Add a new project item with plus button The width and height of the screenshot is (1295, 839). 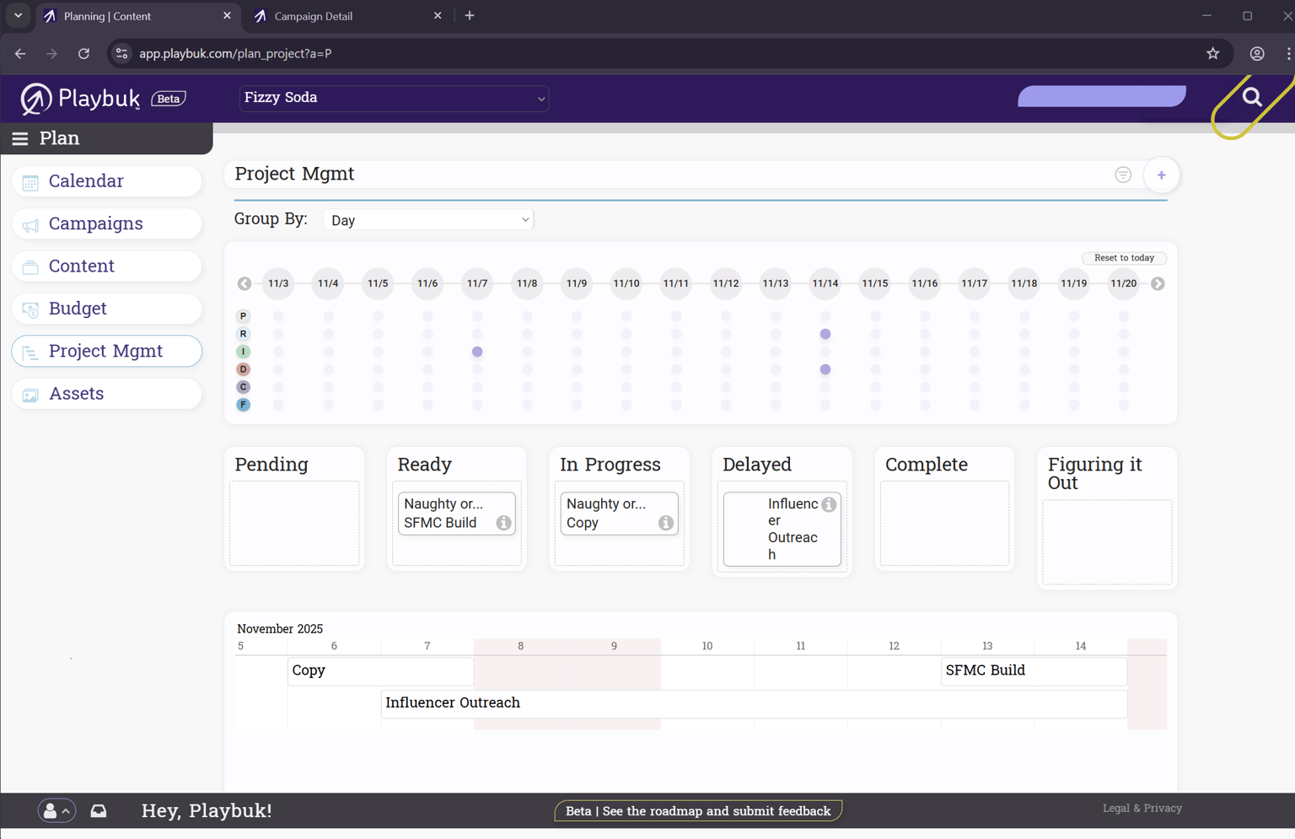[1161, 175]
